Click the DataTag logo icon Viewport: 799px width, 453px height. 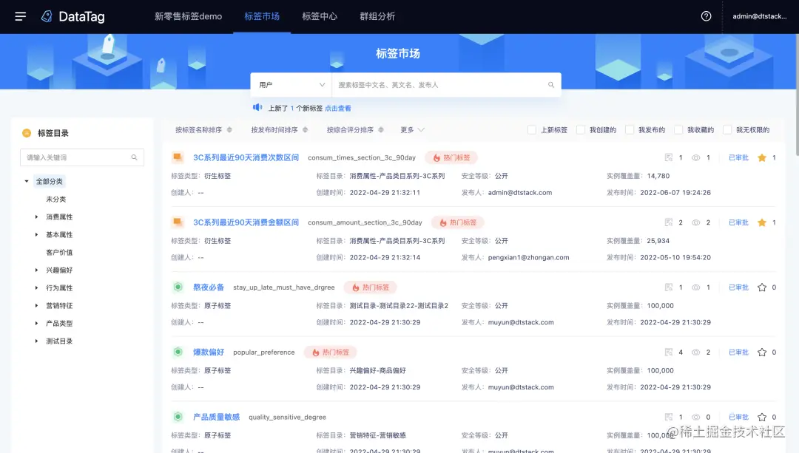click(46, 16)
